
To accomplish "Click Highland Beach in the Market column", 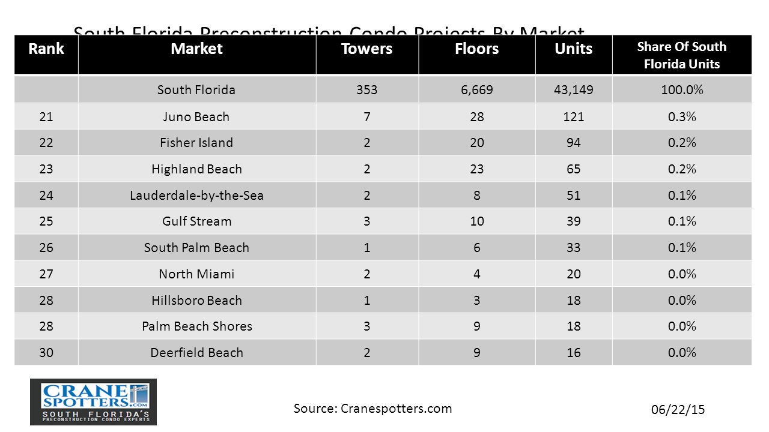I will [196, 169].
